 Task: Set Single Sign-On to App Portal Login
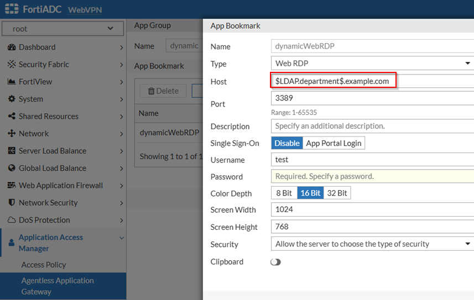pyautogui.click(x=334, y=143)
